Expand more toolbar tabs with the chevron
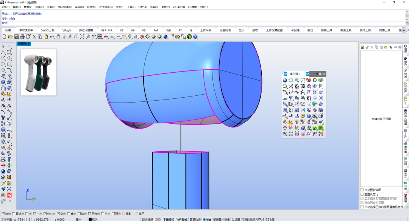This screenshot has width=409, height=221. click(404, 30)
